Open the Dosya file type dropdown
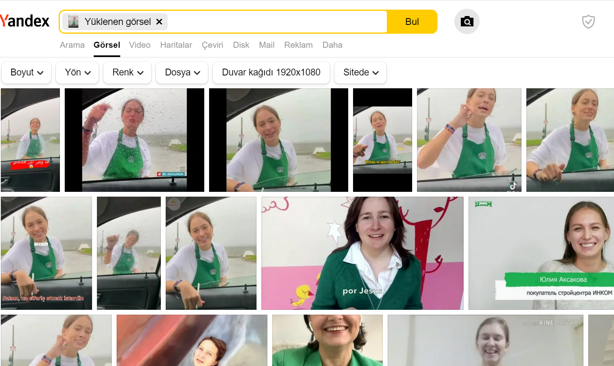This screenshot has height=366, width=614. point(182,72)
